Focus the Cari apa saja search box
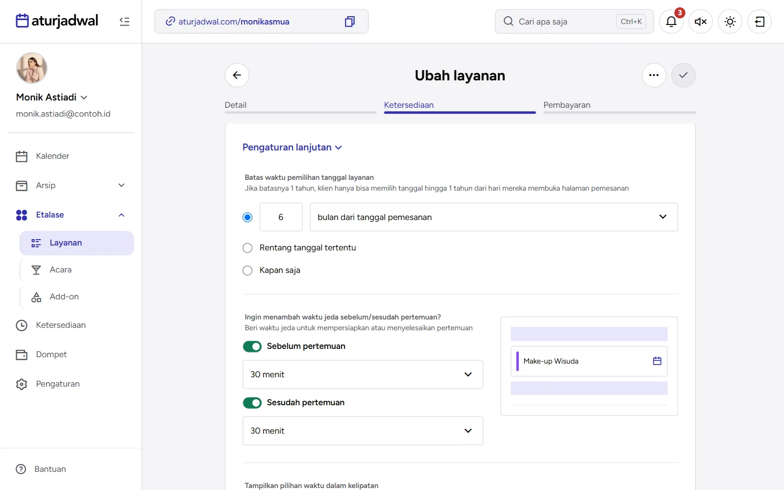The height and width of the screenshot is (490, 784). 574,22
